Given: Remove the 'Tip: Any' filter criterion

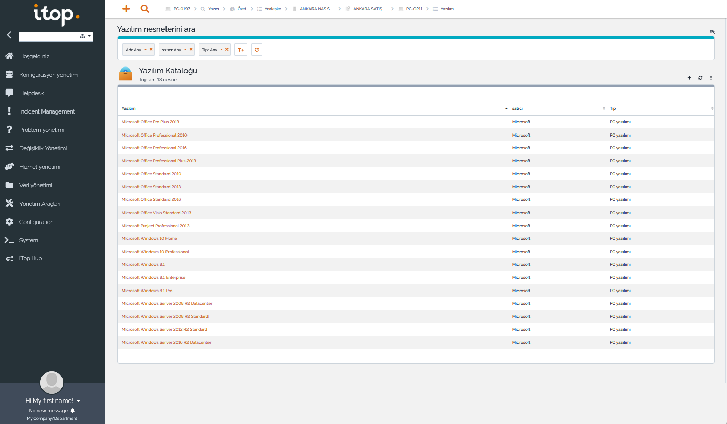Looking at the screenshot, I should pos(227,50).
